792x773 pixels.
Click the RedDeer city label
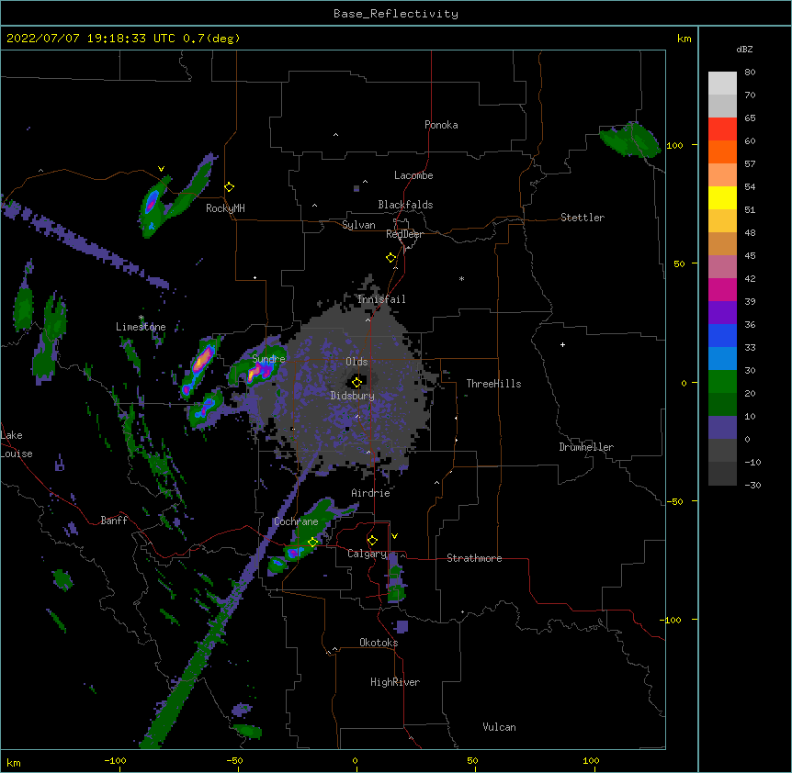[404, 234]
